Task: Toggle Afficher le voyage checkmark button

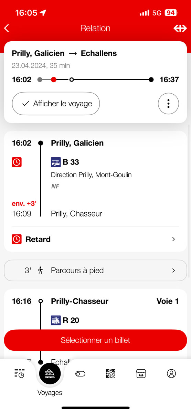Action: click(56, 103)
